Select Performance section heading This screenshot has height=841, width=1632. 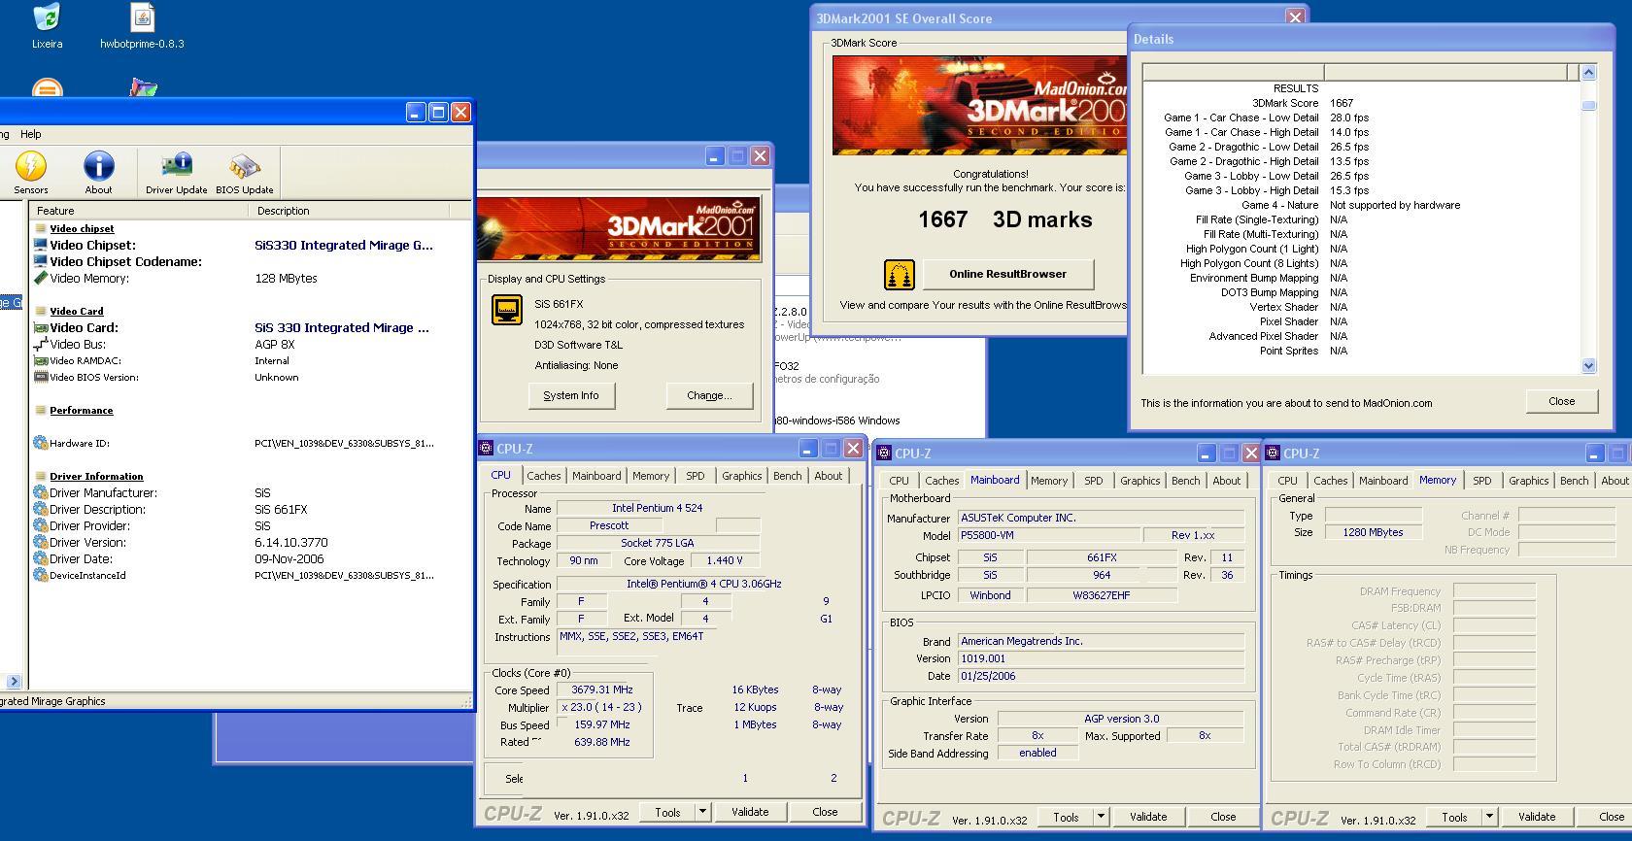82,411
